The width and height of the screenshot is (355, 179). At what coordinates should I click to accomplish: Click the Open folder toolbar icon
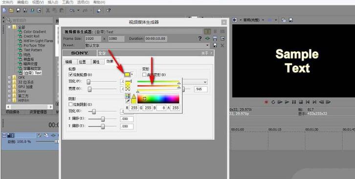tap(11, 10)
